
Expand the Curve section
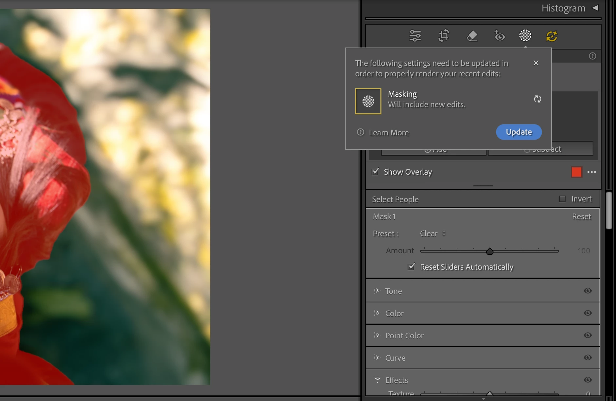pos(377,357)
